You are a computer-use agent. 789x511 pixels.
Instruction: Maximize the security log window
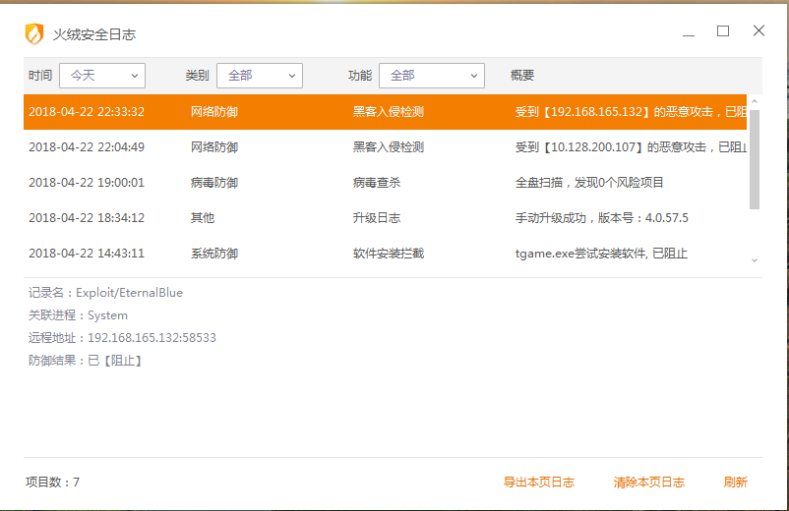pyautogui.click(x=723, y=31)
